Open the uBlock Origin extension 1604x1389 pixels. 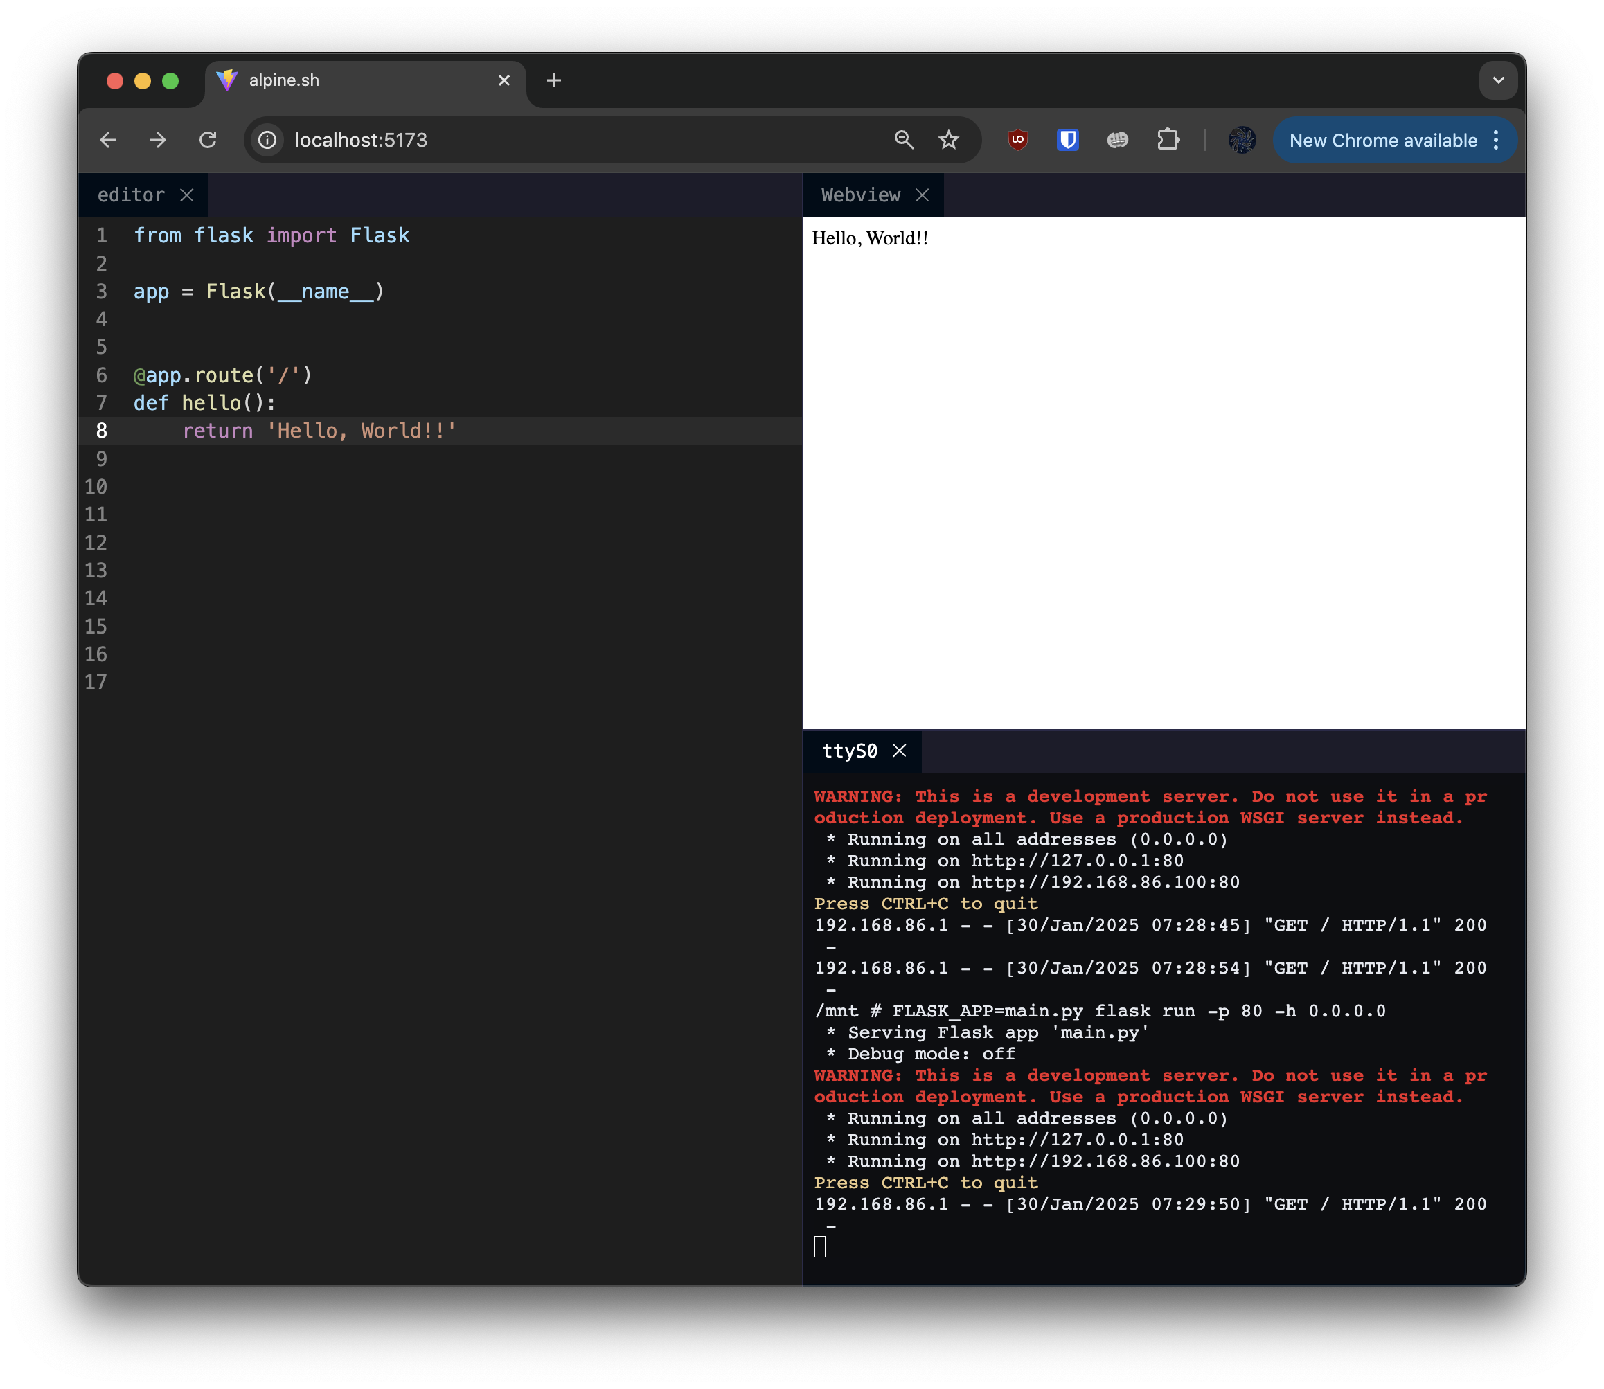point(1018,141)
